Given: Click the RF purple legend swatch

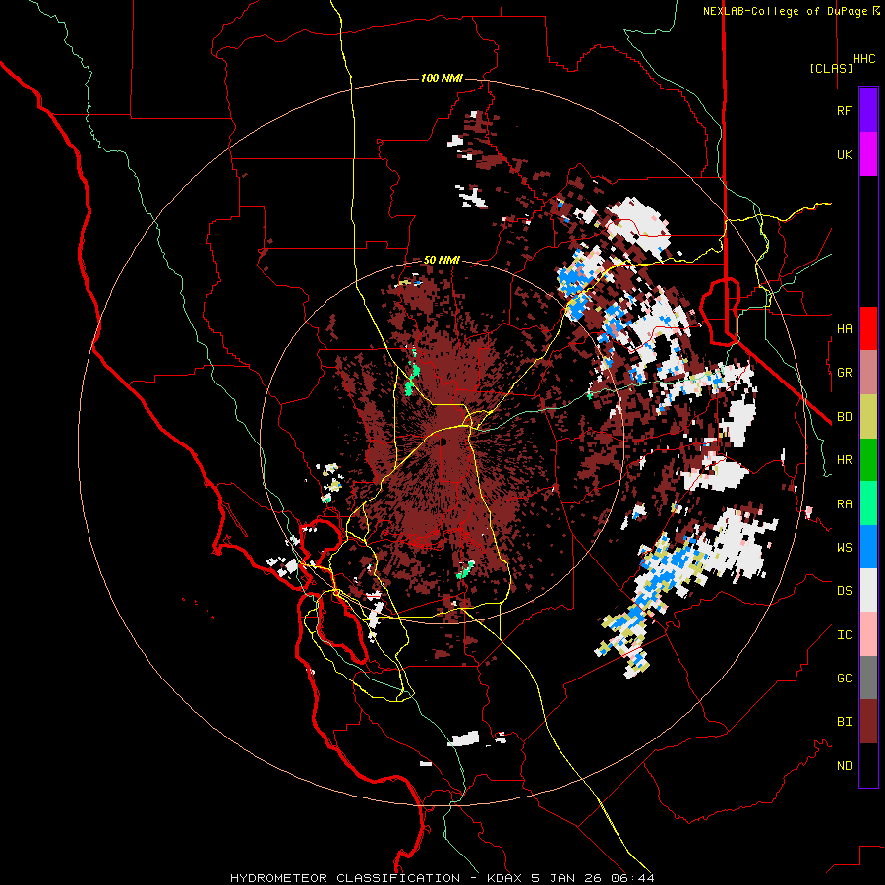Looking at the screenshot, I should [x=868, y=110].
